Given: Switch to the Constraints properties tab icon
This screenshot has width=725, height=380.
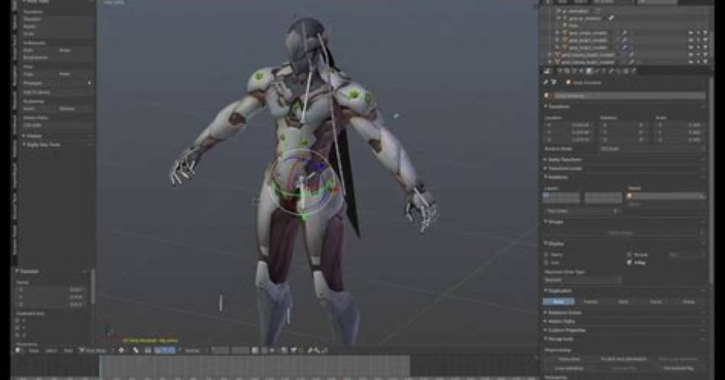Looking at the screenshot, I should tap(596, 71).
